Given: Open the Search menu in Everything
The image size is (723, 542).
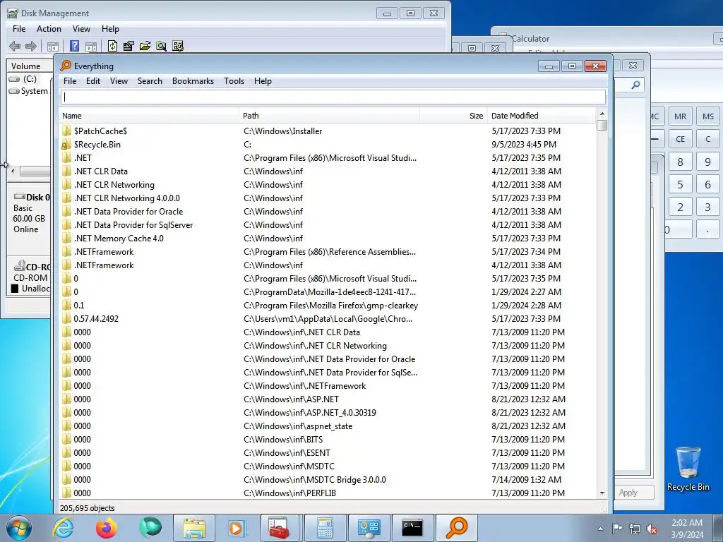Looking at the screenshot, I should [x=150, y=81].
